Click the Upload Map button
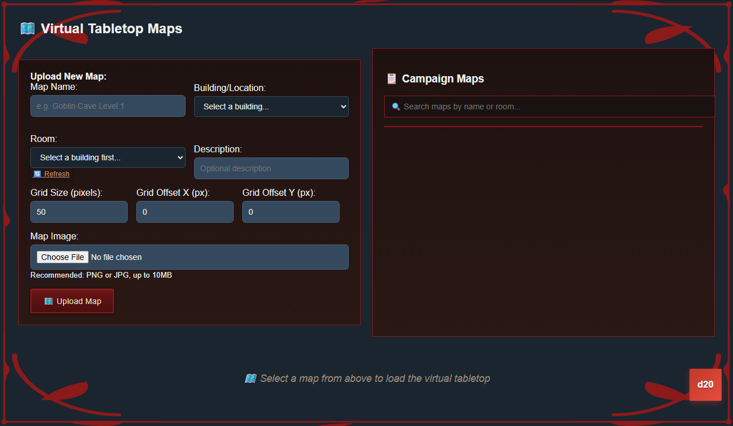This screenshot has width=733, height=426. click(72, 301)
